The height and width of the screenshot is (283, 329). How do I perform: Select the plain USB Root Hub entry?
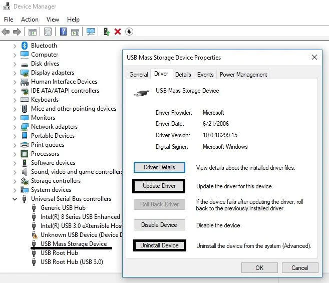[59, 253]
